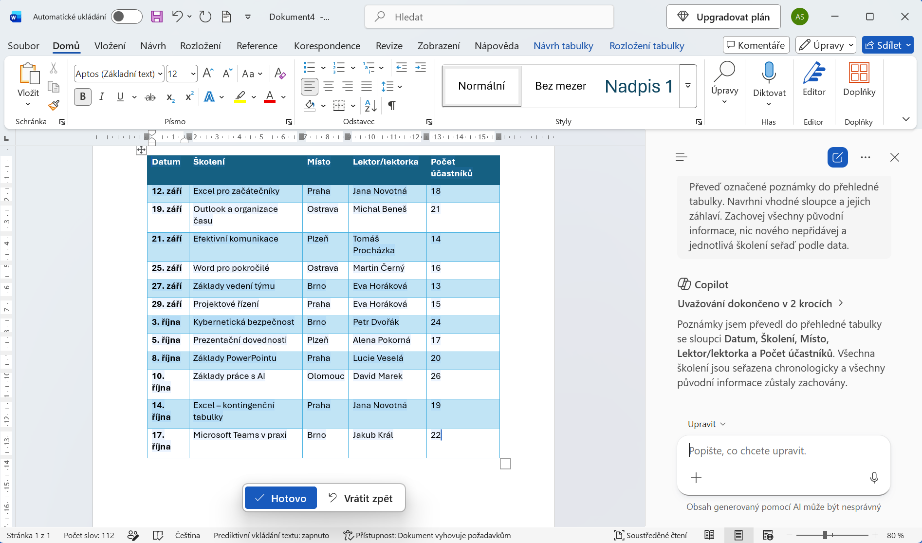
Task: Click Upgradovat plán button
Action: coord(723,17)
